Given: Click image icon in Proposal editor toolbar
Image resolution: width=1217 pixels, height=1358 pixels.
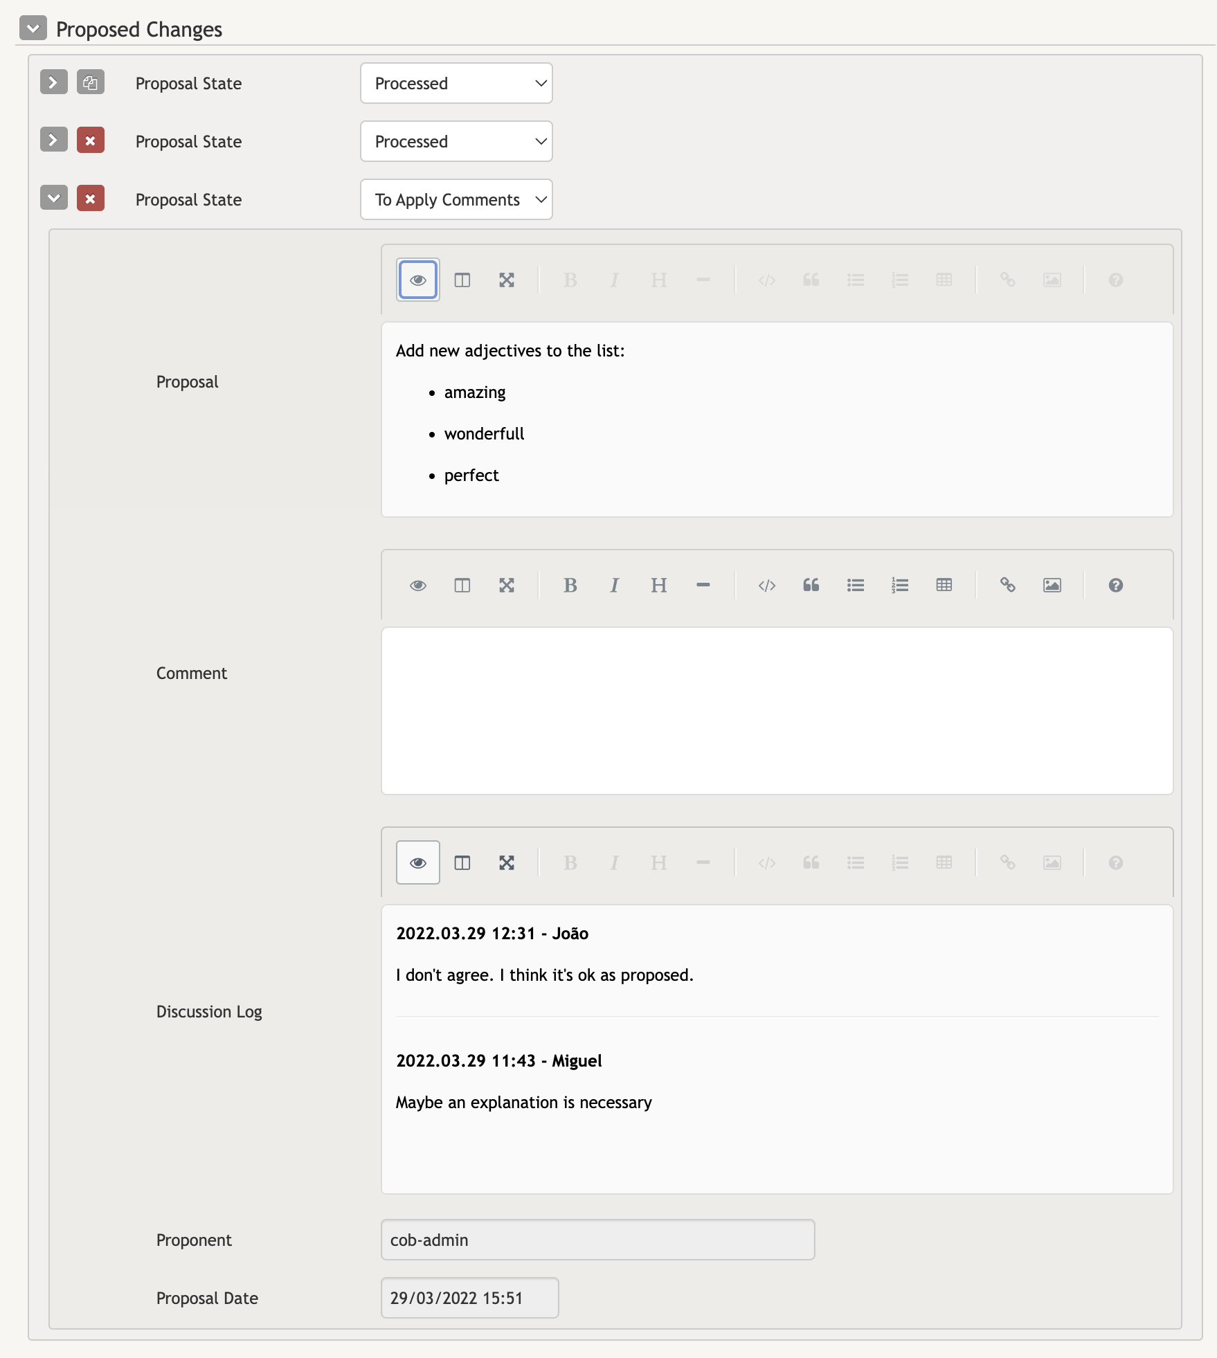Looking at the screenshot, I should tap(1052, 280).
